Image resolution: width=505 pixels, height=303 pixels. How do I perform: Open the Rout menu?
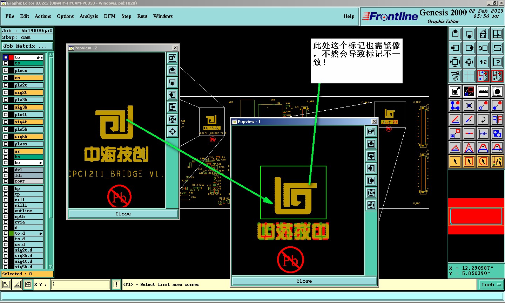(142, 16)
